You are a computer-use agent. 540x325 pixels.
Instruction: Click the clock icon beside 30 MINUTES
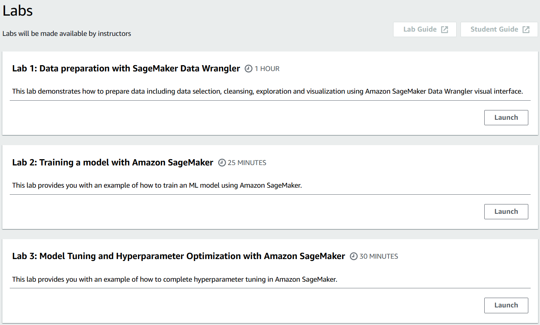[354, 256]
